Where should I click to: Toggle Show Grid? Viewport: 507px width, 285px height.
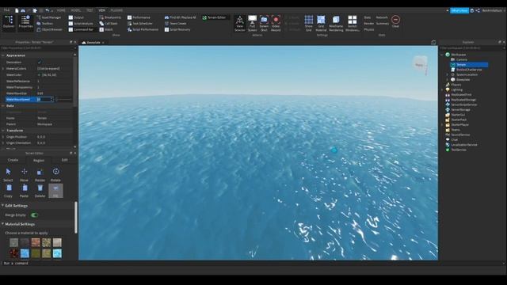[309, 23]
